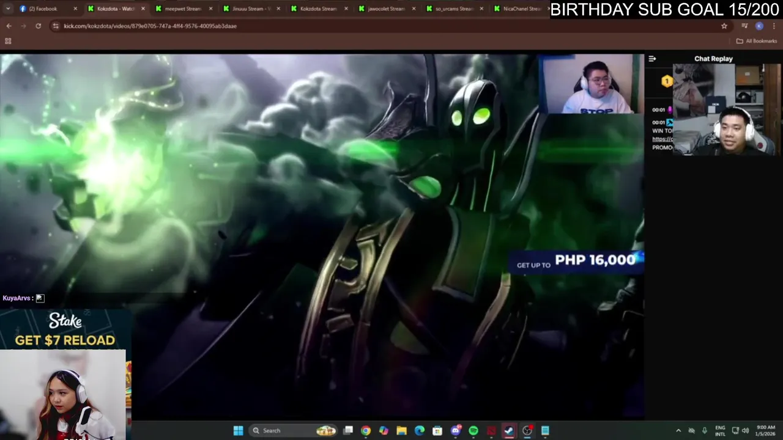This screenshot has height=440, width=783.
Task: Switch to the jawocolet Stream tab
Action: [x=385, y=9]
